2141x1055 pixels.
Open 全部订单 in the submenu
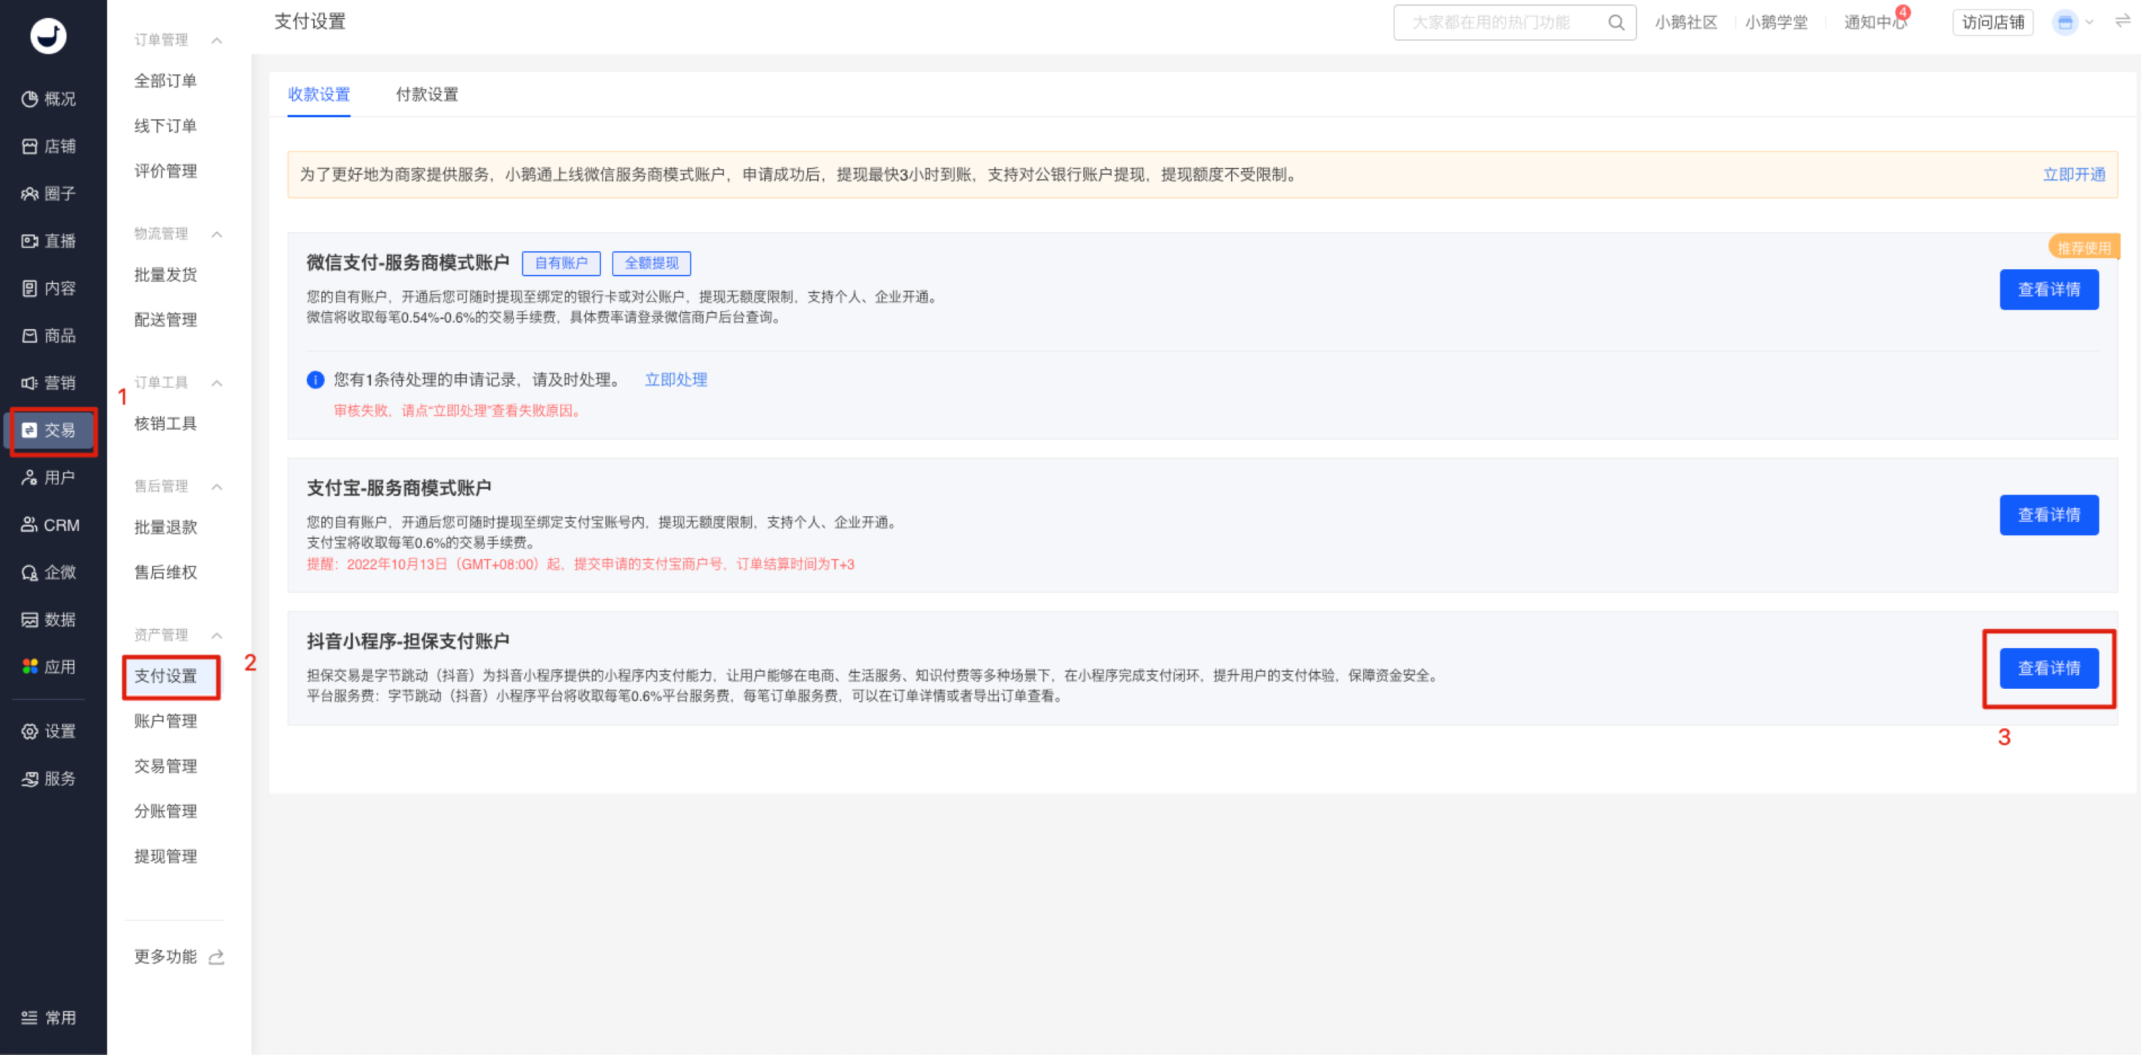coord(166,81)
